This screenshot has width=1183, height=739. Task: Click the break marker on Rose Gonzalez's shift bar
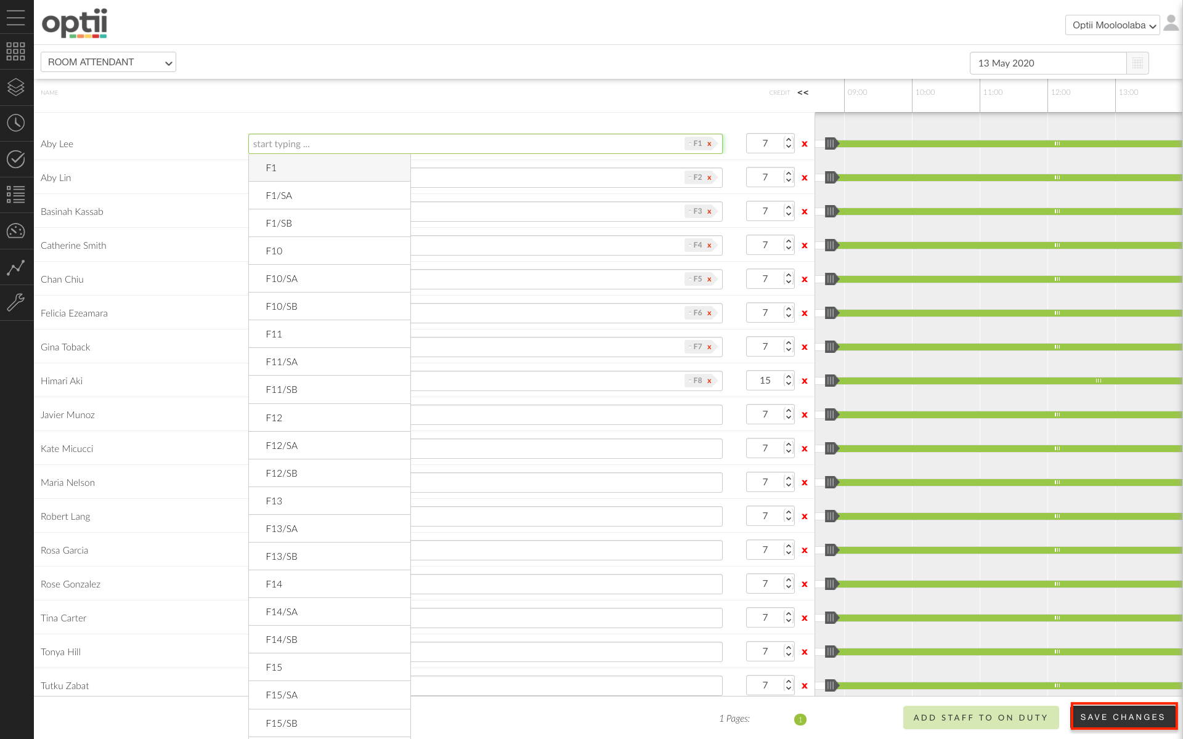(x=1057, y=584)
